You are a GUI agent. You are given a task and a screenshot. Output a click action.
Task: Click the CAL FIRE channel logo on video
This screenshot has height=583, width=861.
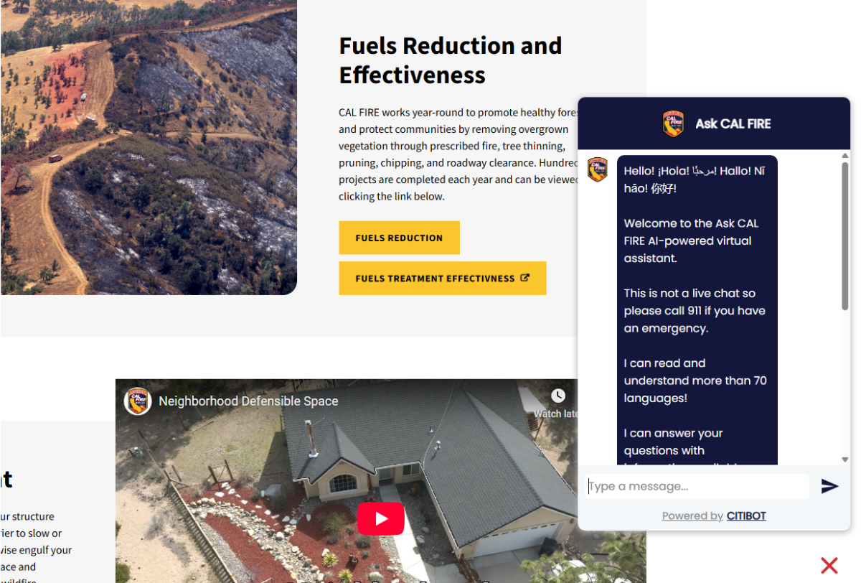138,401
